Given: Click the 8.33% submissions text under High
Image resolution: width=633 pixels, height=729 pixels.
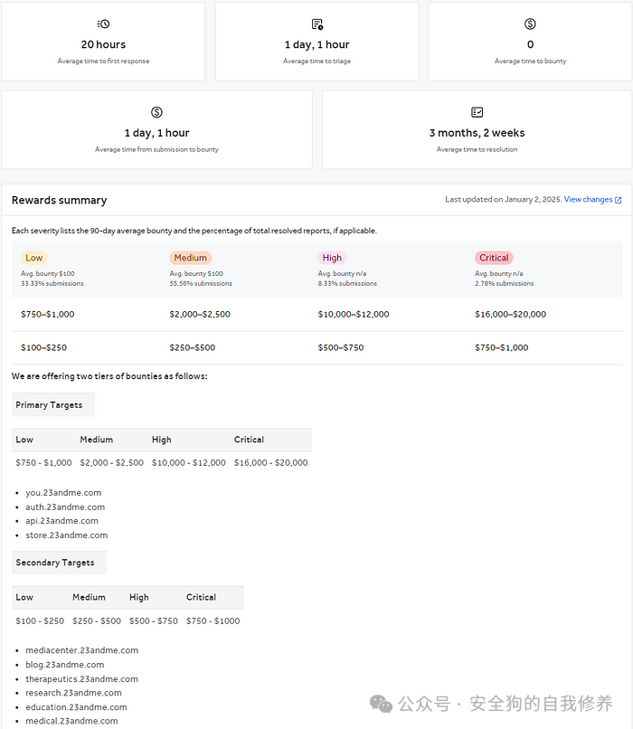Looking at the screenshot, I should coord(347,284).
